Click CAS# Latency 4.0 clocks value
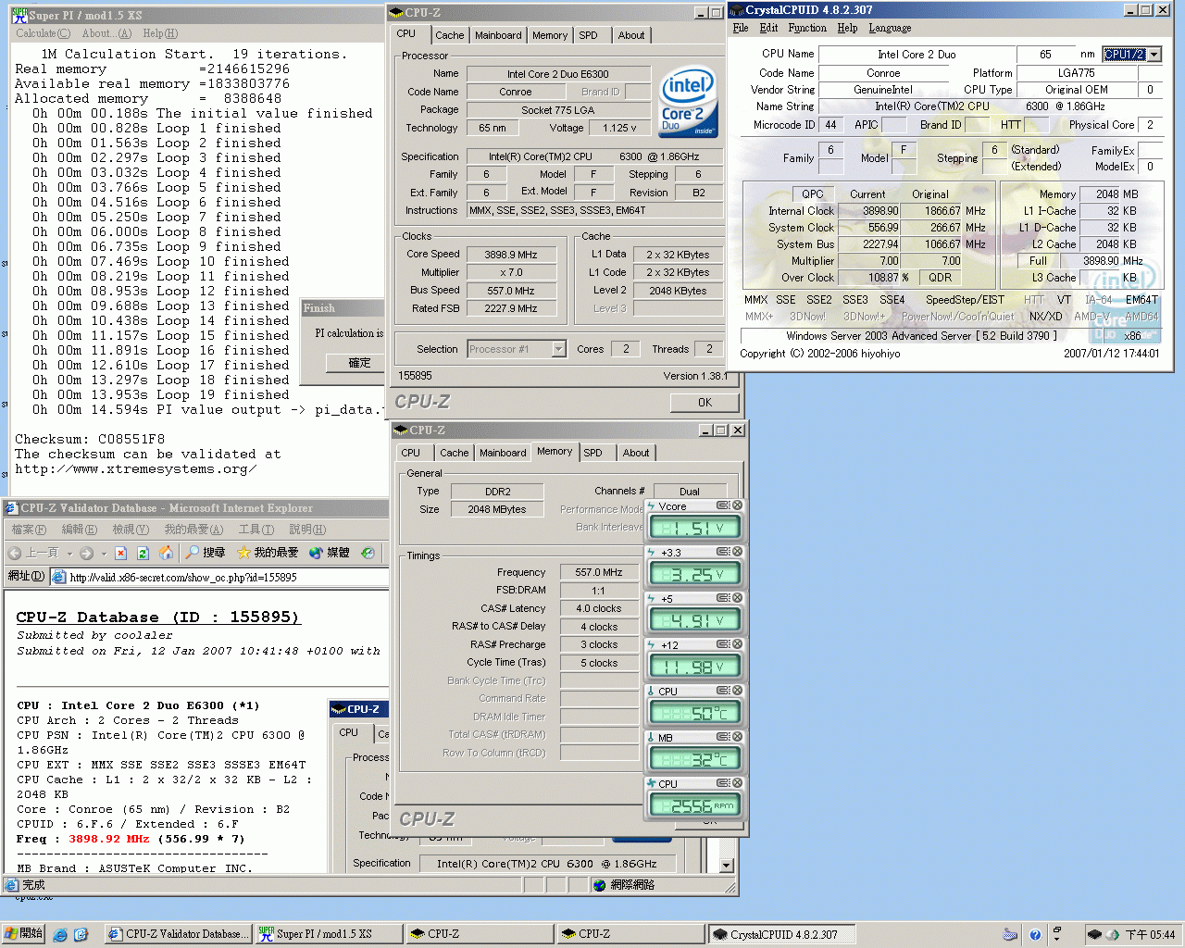Viewport: 1185px width, 948px height. [x=599, y=608]
